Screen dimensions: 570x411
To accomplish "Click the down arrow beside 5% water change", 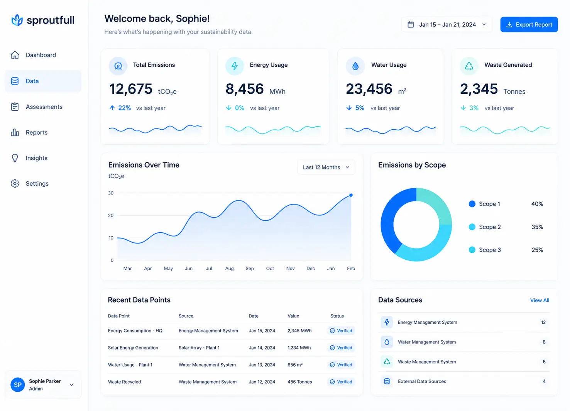I will (349, 108).
